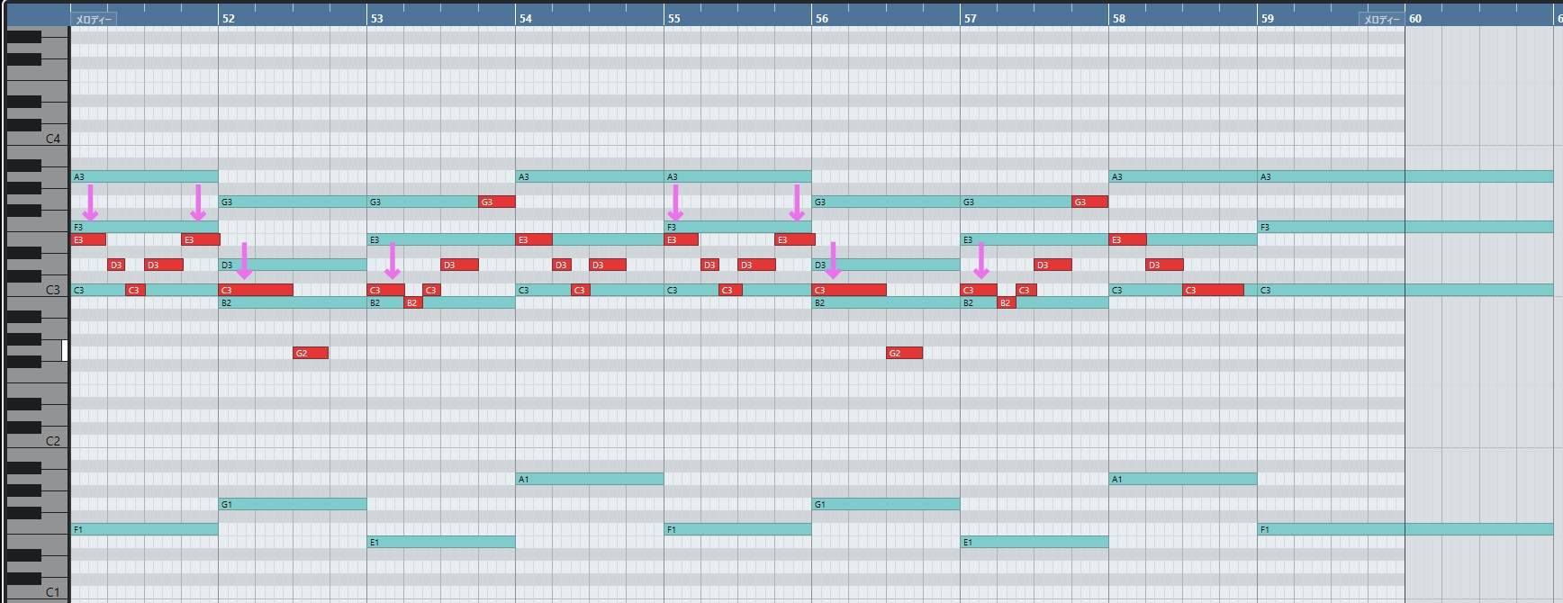
Task: Select the teal A3 note in bar 58
Action: point(1182,176)
